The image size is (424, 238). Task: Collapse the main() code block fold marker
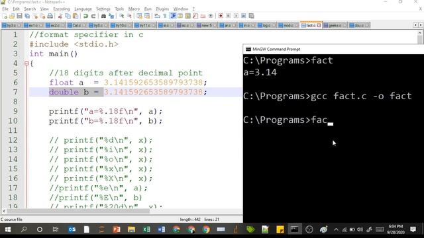point(26,63)
